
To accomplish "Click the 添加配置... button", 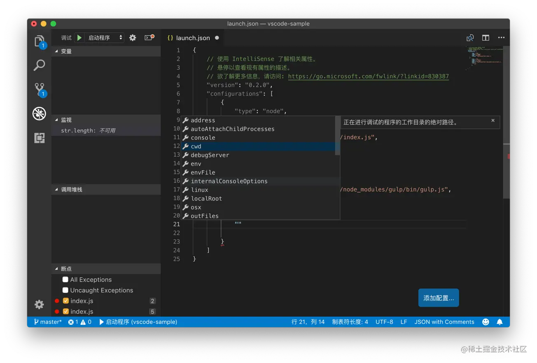I will [x=438, y=298].
